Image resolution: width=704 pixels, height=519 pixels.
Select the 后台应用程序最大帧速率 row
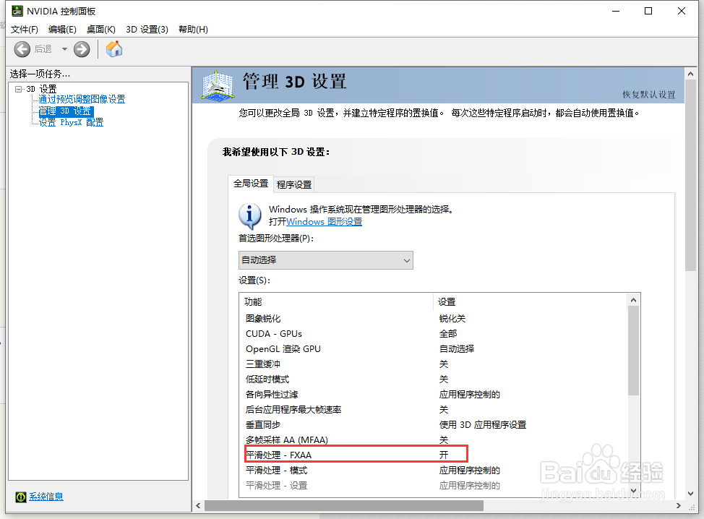433,410
